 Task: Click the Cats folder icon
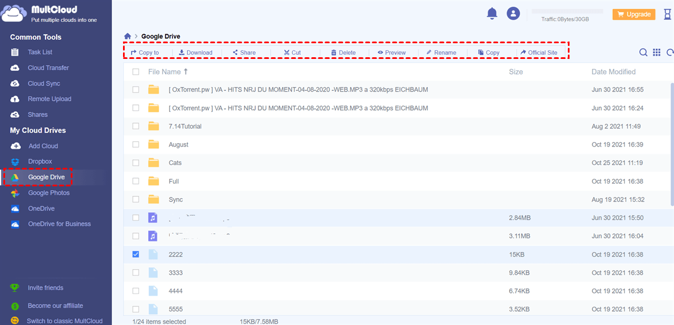click(154, 163)
